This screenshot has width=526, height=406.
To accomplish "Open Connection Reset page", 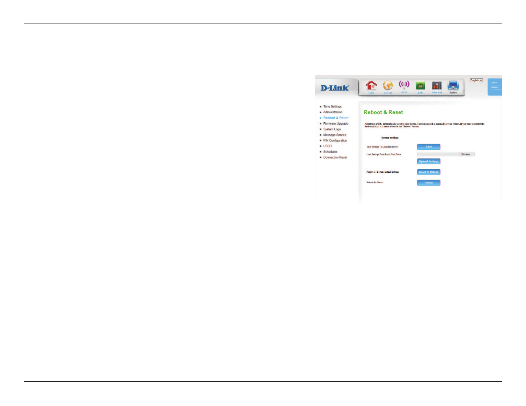I will click(x=335, y=157).
